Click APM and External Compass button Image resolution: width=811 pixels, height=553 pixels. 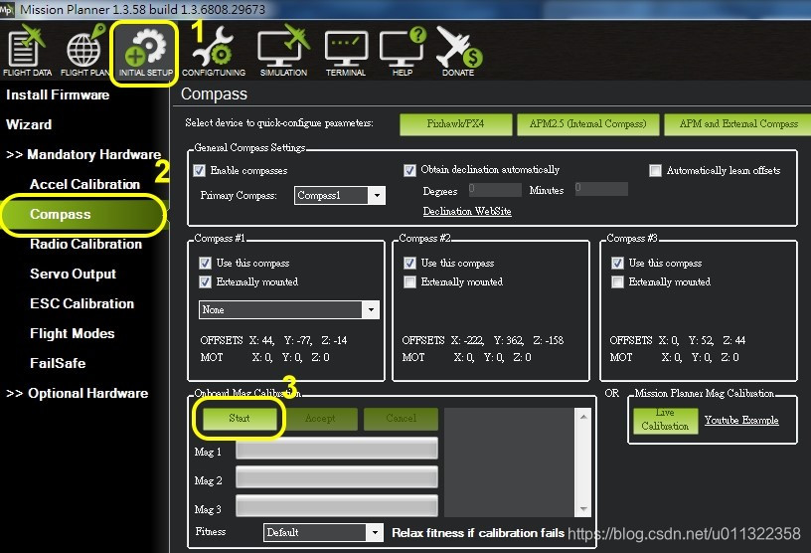click(738, 124)
